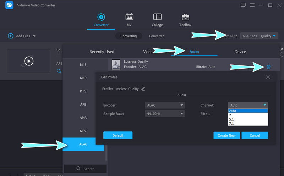Open the Convert All to format dropdown
Screen dimensions: 284x176
tap(259, 36)
